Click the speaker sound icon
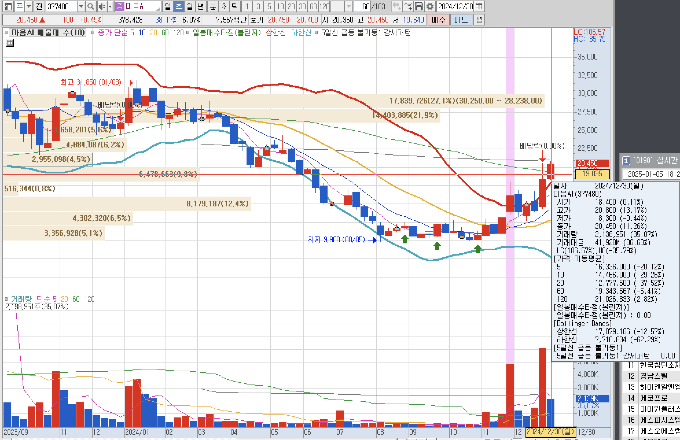 [102, 6]
